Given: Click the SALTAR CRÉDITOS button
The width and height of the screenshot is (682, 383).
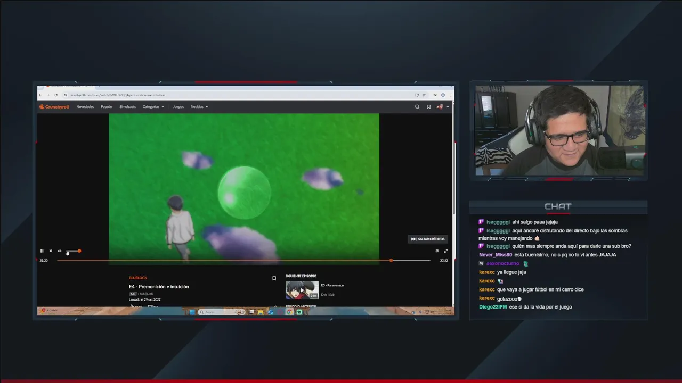Looking at the screenshot, I should (428, 239).
